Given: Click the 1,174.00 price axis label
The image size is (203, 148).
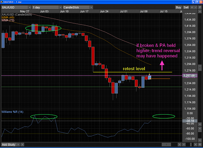Looking at the screenshot, I should coord(190,102).
